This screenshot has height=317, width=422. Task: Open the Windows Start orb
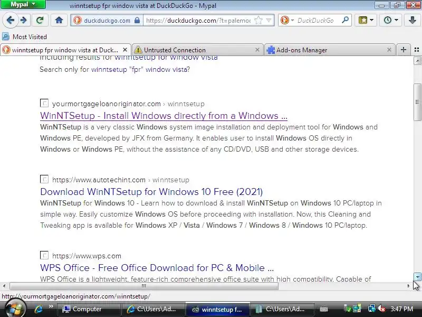[x=15, y=309]
